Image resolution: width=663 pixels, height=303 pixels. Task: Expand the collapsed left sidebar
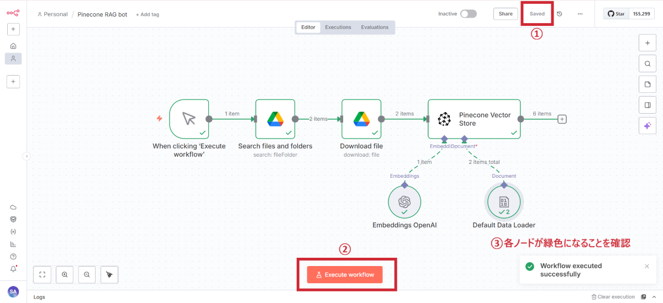click(26, 156)
